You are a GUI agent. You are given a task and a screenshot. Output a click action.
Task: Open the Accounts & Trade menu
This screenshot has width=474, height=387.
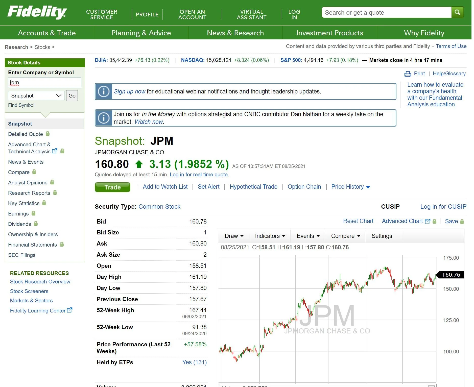pos(47,33)
